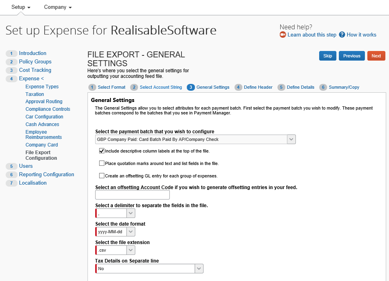This screenshot has width=389, height=281.
Task: Click the step 4 Define Header number badge
Action: 238,87
